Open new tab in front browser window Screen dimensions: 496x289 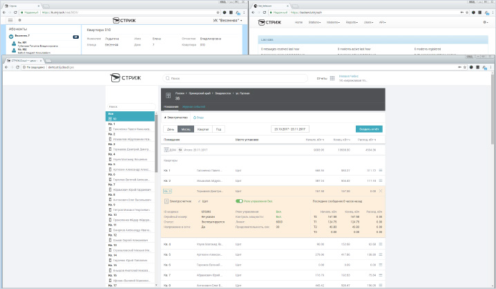48,60
